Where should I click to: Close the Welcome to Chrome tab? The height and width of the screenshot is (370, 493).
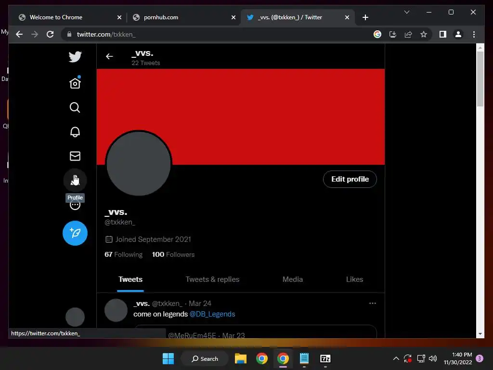pos(119,17)
